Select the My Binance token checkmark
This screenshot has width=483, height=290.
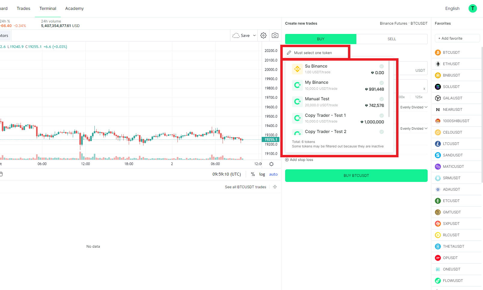coord(381,83)
